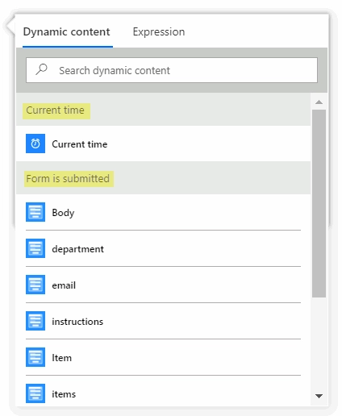
Task: Click the Body content icon
Action: 35,212
